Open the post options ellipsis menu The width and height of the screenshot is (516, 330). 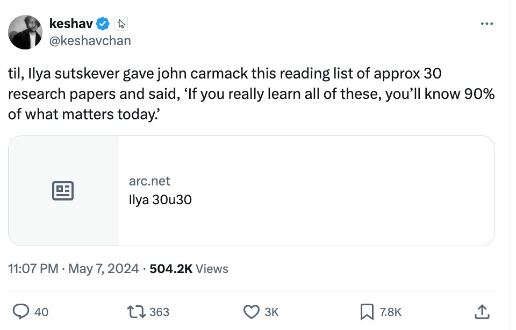[487, 23]
